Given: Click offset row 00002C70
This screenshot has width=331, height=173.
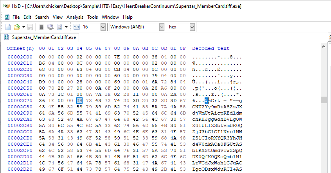Looking at the screenshot, I should click(x=20, y=101).
